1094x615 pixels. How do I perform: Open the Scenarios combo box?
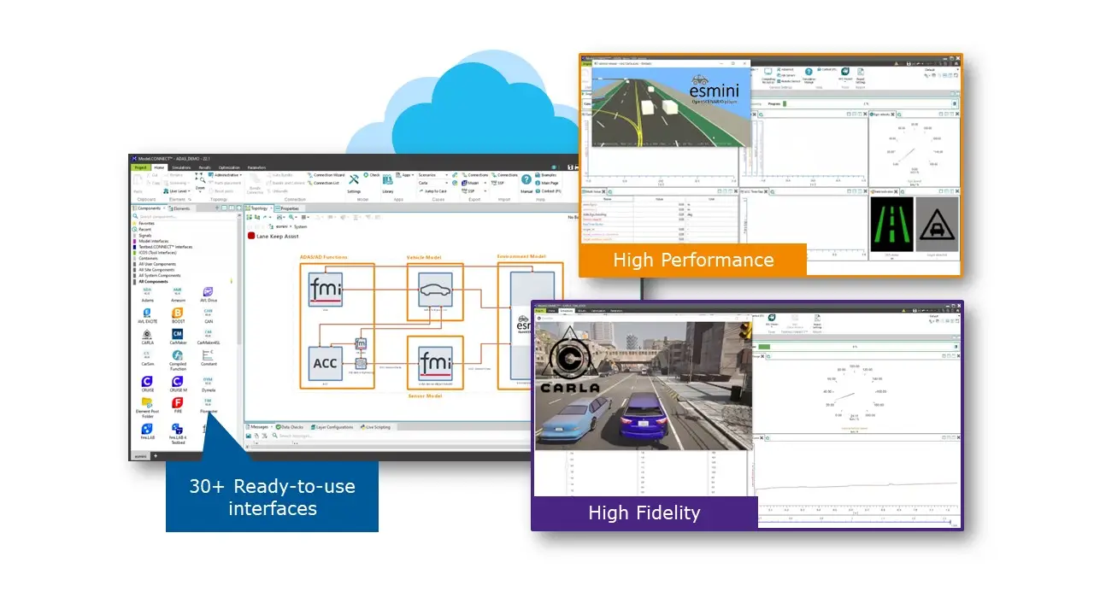pos(432,175)
